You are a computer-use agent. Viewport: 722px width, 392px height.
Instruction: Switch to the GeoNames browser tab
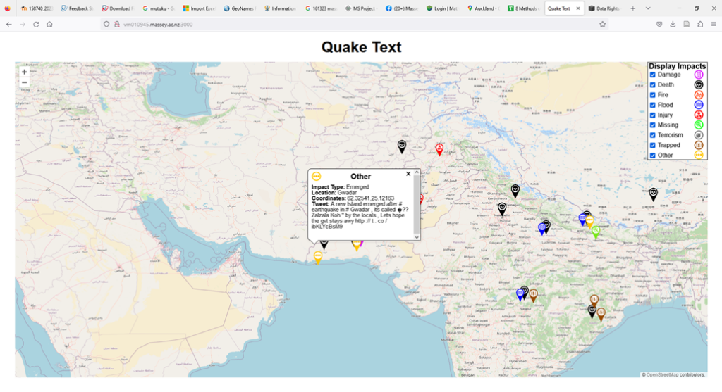click(x=241, y=8)
